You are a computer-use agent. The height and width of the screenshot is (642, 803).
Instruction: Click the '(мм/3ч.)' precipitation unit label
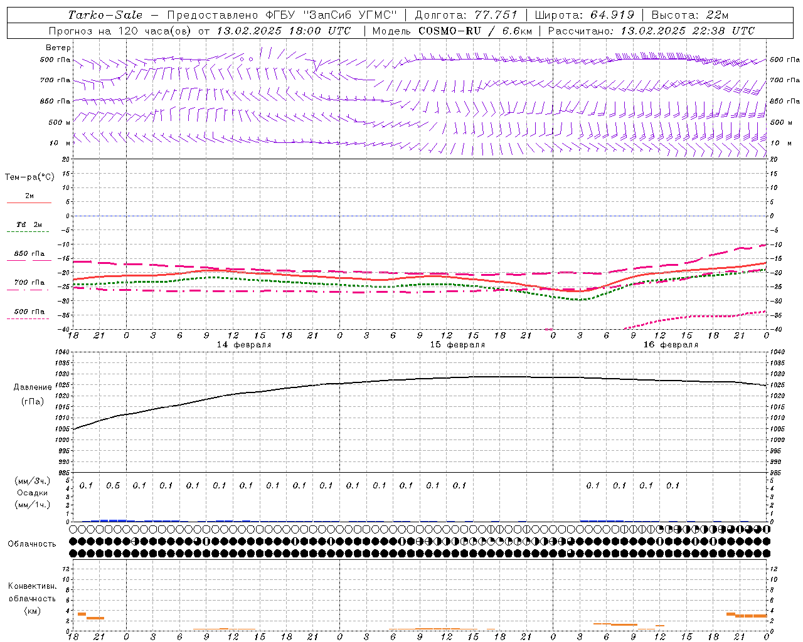(x=33, y=481)
